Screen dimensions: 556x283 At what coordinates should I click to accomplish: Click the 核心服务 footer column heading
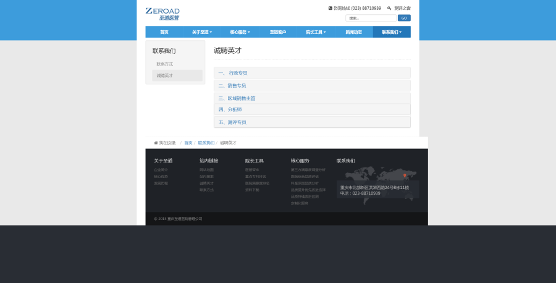(x=300, y=161)
